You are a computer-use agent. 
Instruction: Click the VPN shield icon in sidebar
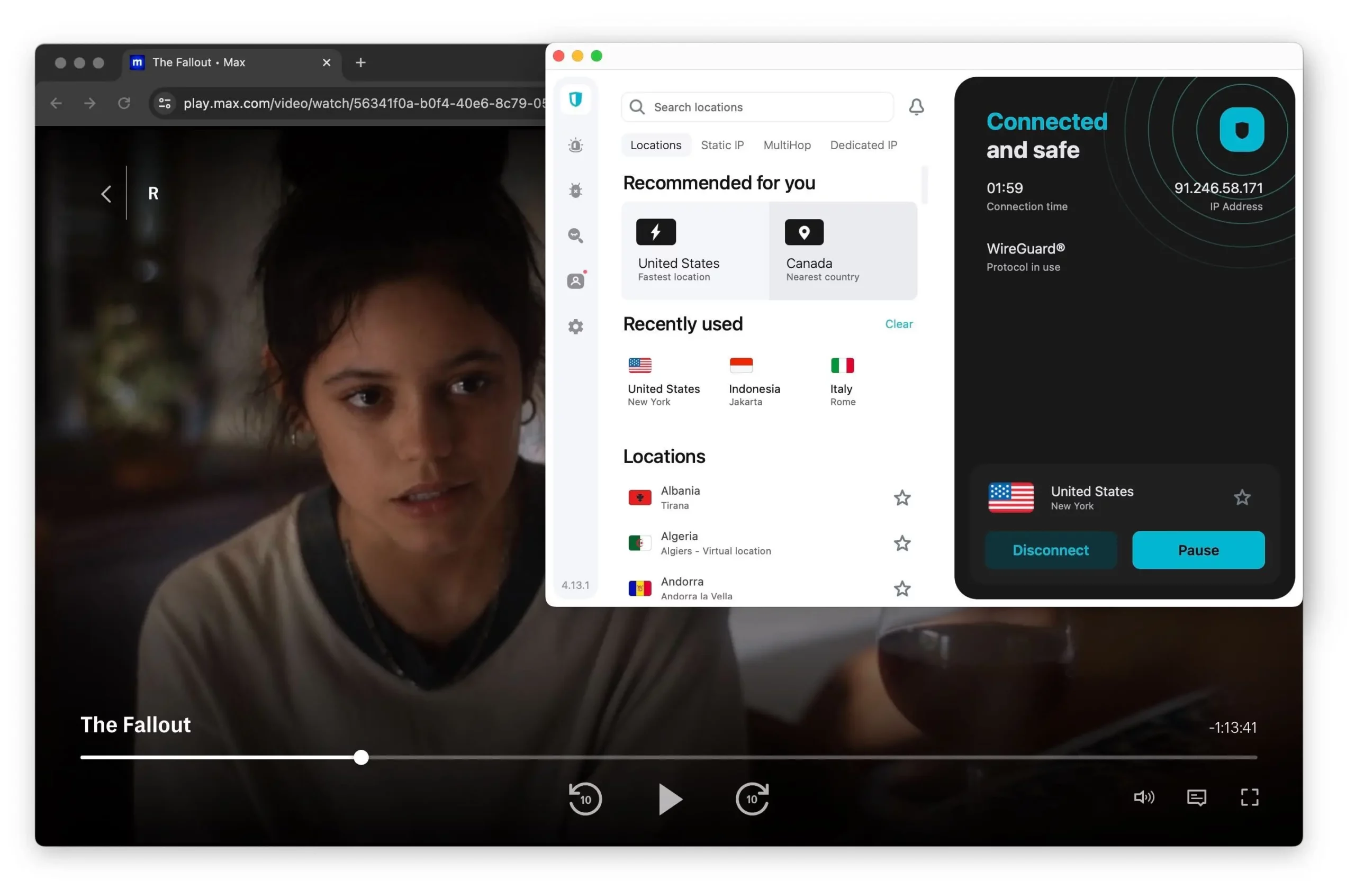(x=576, y=99)
